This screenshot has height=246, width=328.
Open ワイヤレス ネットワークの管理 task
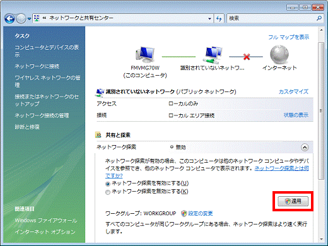47,81
